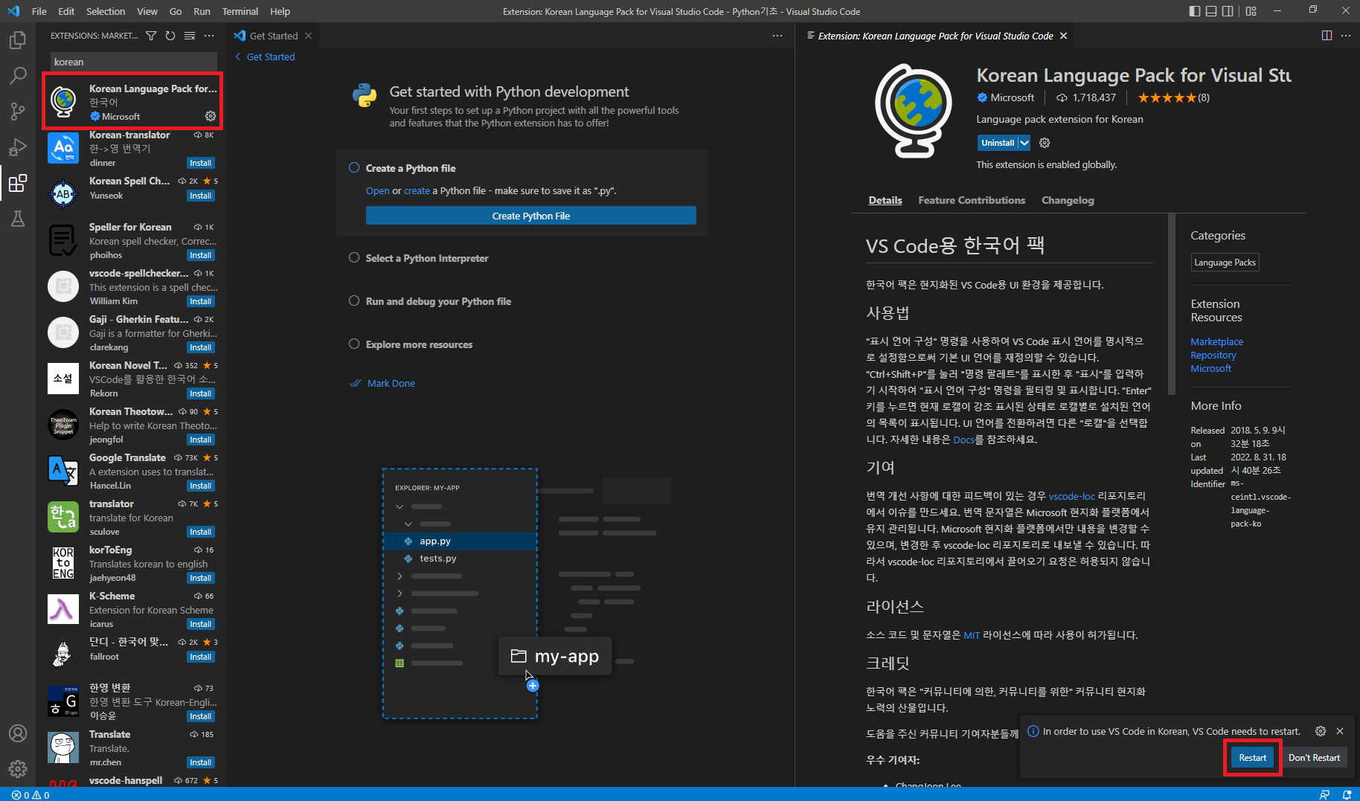Open Run and Debug view
Image resolution: width=1360 pixels, height=801 pixels.
point(18,147)
